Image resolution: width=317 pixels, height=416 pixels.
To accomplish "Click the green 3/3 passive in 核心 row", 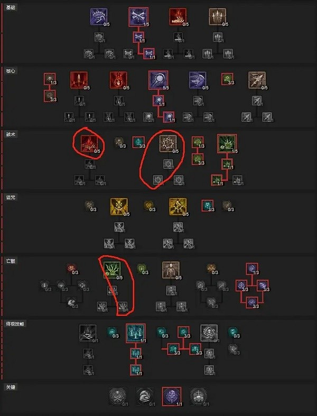I will pyautogui.click(x=227, y=79).
